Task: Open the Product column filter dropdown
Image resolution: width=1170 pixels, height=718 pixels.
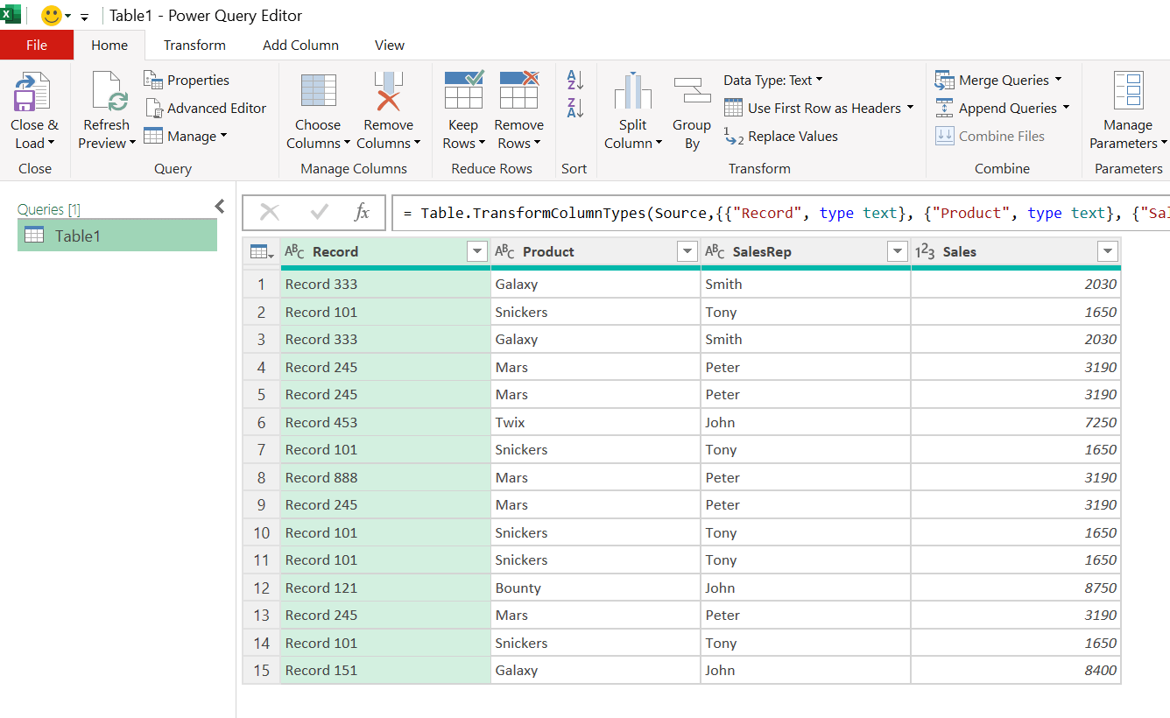Action: tap(687, 252)
